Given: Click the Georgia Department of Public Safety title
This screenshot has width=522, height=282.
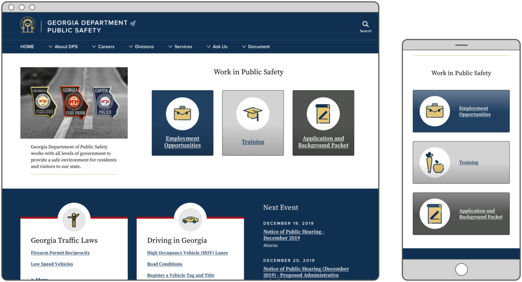Looking at the screenshot, I should tap(91, 27).
